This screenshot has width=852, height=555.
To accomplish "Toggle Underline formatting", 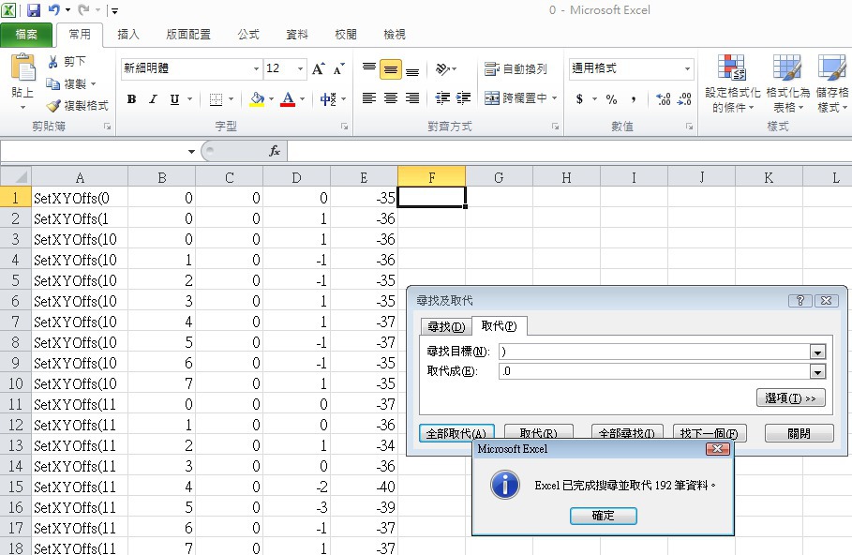I will tap(174, 99).
